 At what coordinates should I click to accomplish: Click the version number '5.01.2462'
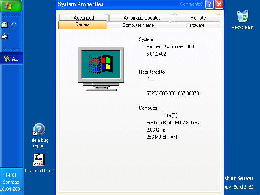156,54
